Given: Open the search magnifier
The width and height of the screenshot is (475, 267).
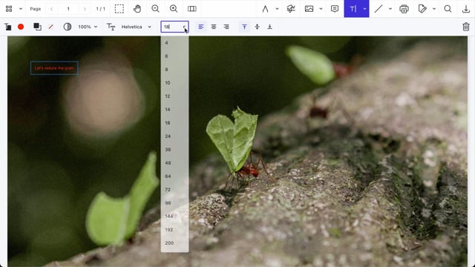Looking at the screenshot, I should click(x=448, y=9).
